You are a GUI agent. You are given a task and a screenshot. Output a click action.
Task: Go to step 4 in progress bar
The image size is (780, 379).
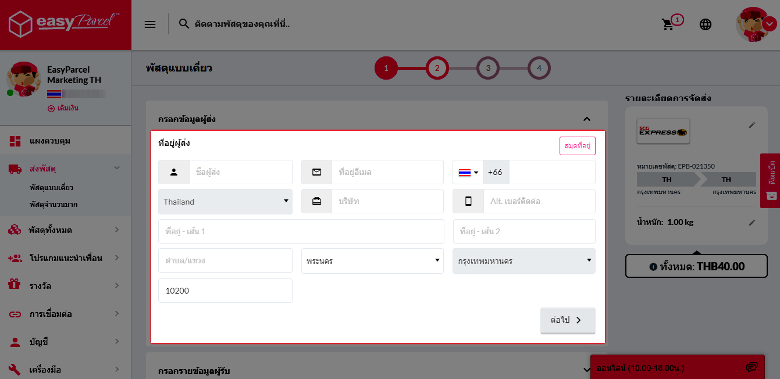(539, 68)
